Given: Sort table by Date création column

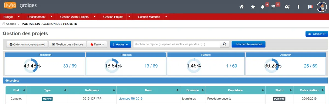Looking at the screenshot, I should click(x=309, y=90).
